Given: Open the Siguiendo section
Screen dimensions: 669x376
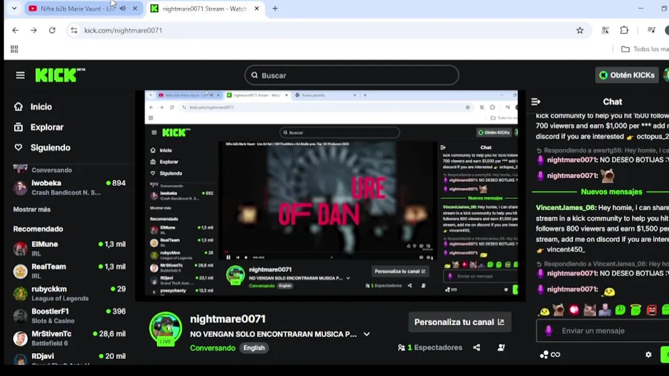Looking at the screenshot, I should 42,147.
